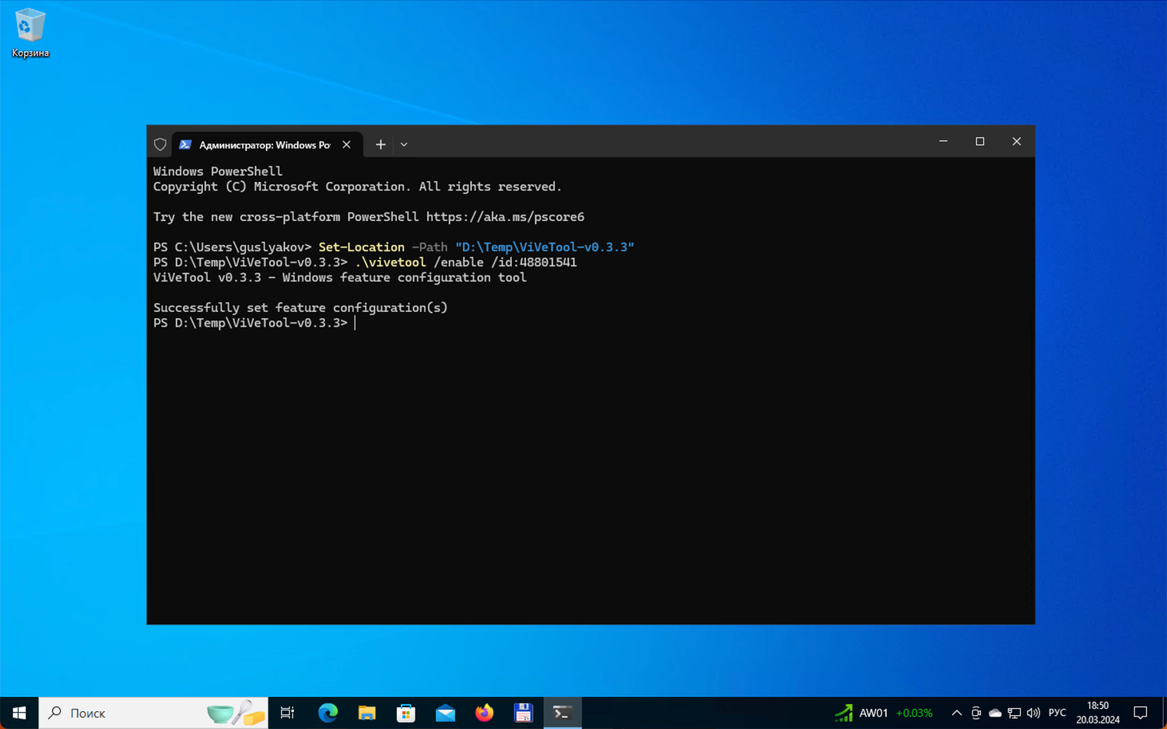Viewport: 1167px width, 729px height.
Task: Click the Copyright (C) Microsoft Corporation line
Action: (x=357, y=187)
